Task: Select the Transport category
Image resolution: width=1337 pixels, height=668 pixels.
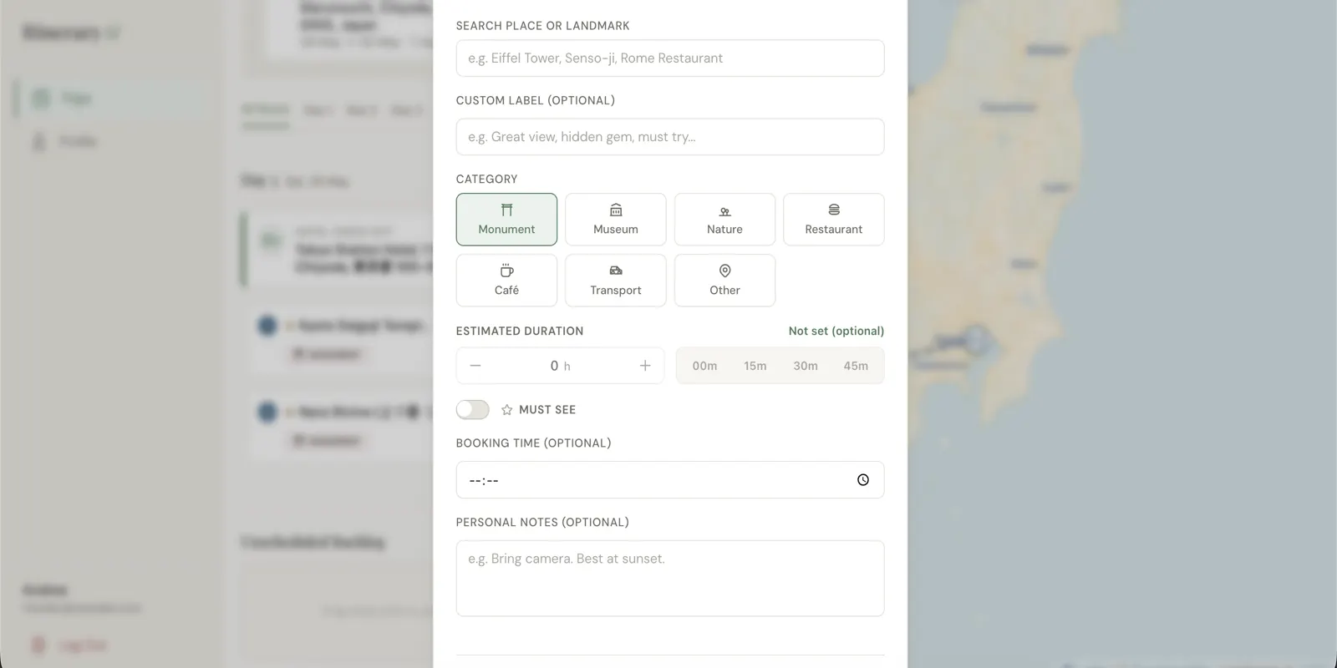Action: coord(616,281)
